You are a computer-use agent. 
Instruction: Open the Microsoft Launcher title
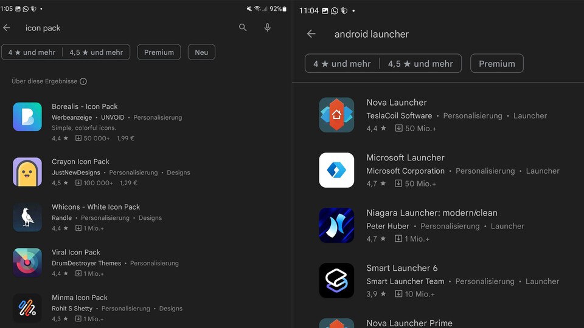pyautogui.click(x=405, y=158)
